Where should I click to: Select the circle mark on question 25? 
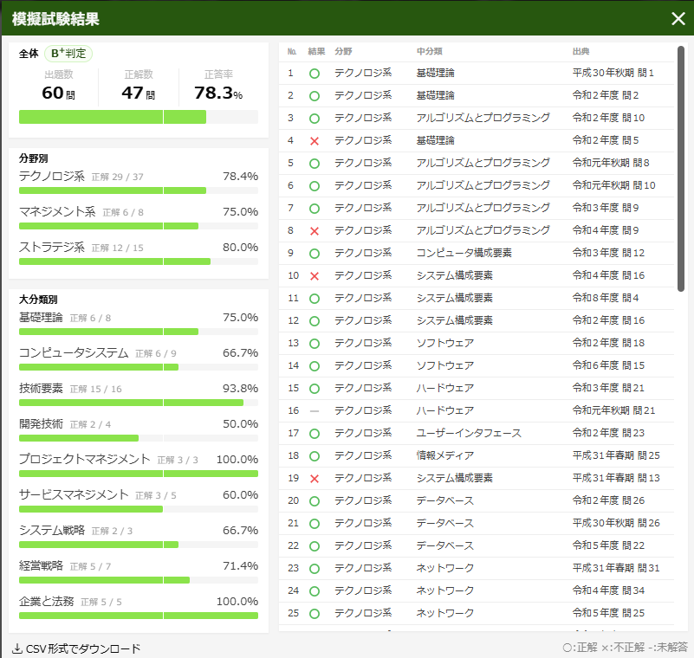click(x=315, y=614)
